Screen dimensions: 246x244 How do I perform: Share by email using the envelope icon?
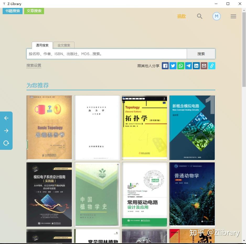pos(204,66)
